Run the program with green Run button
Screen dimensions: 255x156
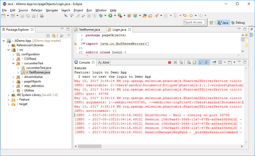110,16
